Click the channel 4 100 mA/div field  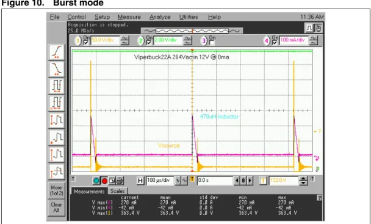click(294, 40)
